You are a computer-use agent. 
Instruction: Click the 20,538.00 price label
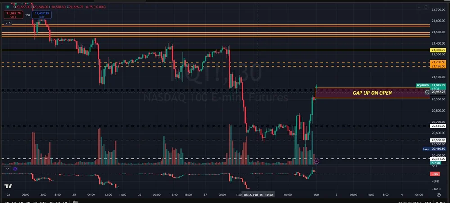coord(438,140)
